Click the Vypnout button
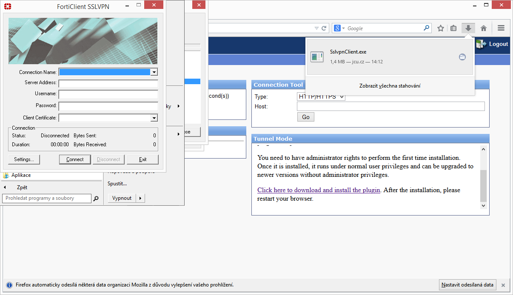This screenshot has height=295, width=513. 122,198
